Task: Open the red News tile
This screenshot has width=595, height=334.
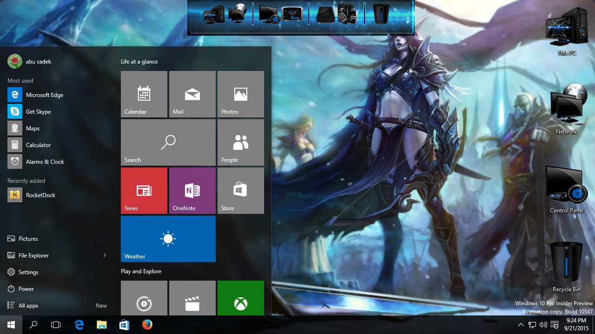Action: tap(144, 191)
